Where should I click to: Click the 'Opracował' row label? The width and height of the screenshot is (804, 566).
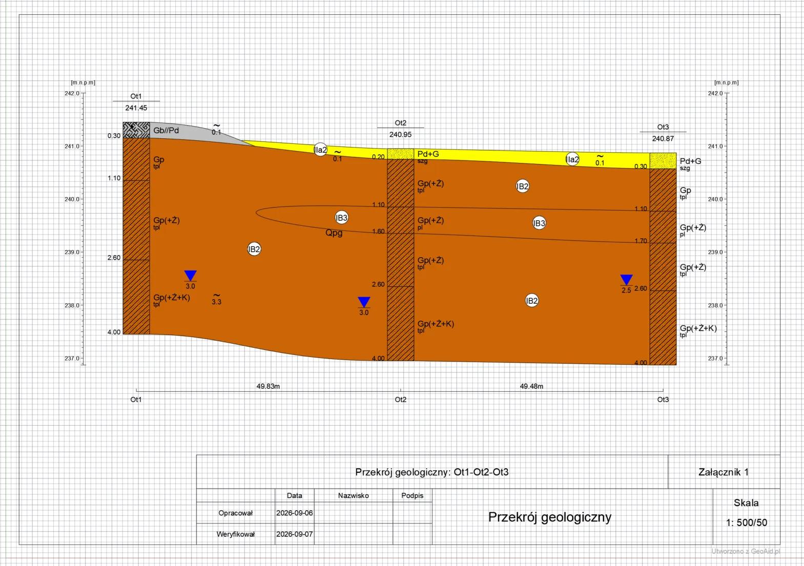coord(236,513)
